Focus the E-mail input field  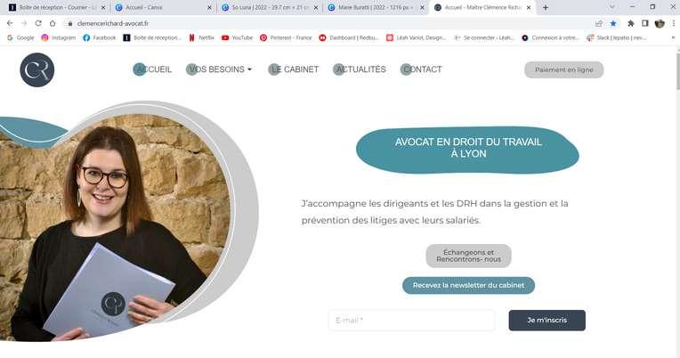click(411, 321)
